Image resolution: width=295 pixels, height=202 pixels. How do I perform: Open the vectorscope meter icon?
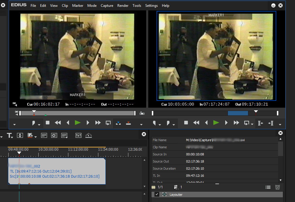(89, 135)
